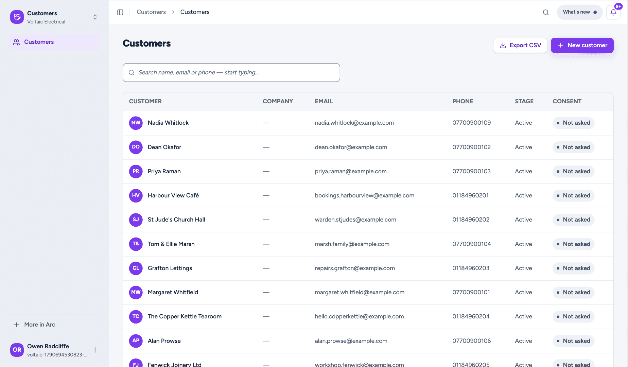Image resolution: width=628 pixels, height=367 pixels.
Task: Open Margaret Whitfield's name
Action: [x=173, y=292]
